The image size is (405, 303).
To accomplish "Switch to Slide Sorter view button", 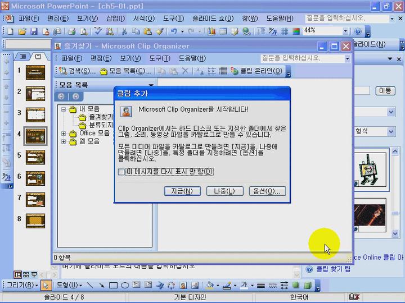I will 26,274.
